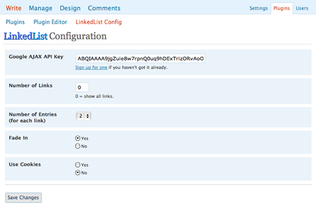Choose No for Fade In
The height and width of the screenshot is (210, 316).
[x=78, y=146]
